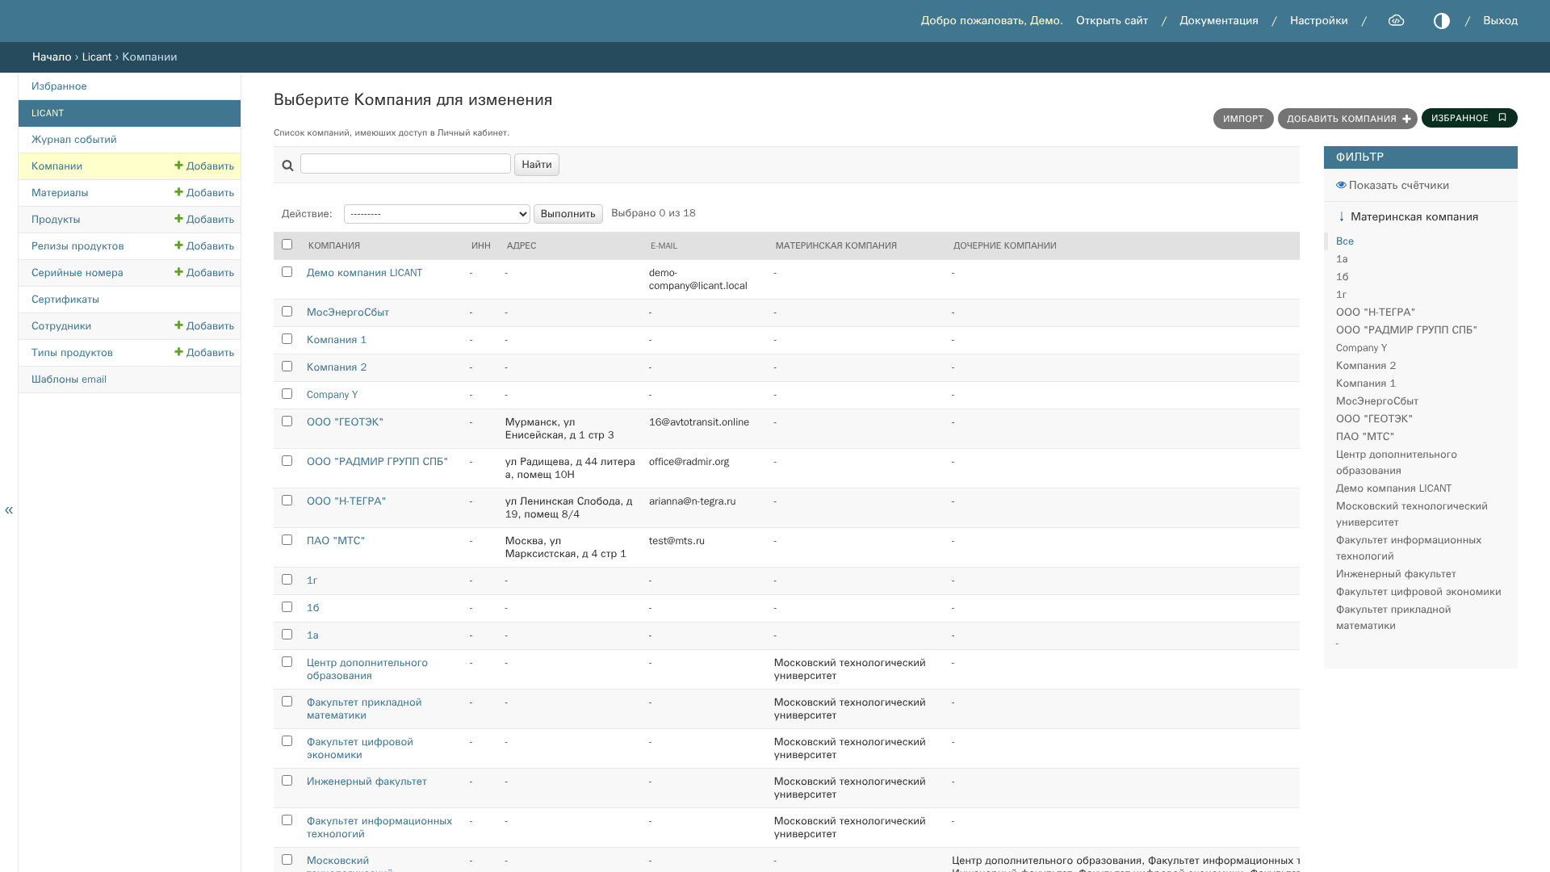
Task: Open Настройки in the header
Action: click(1319, 20)
